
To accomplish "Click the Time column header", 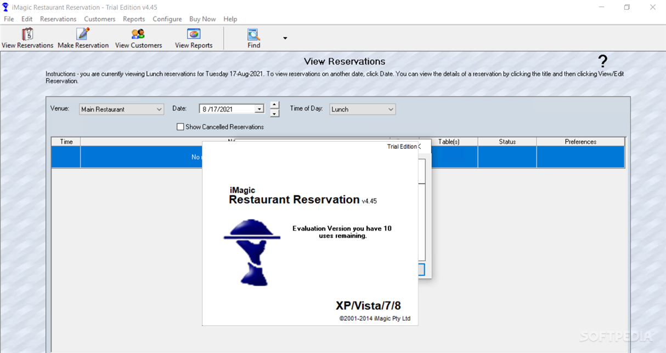I will 66,142.
